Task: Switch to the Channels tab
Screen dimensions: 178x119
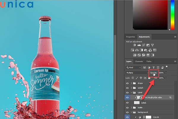Action: (x=139, y=61)
